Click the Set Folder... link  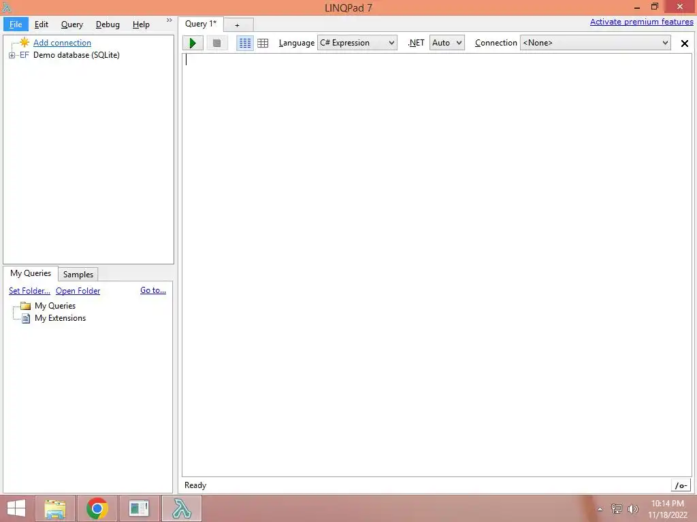pos(29,291)
